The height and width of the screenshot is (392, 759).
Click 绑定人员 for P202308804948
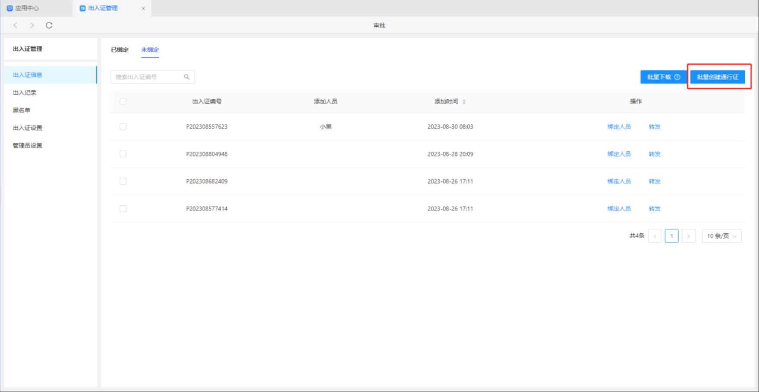(x=619, y=154)
